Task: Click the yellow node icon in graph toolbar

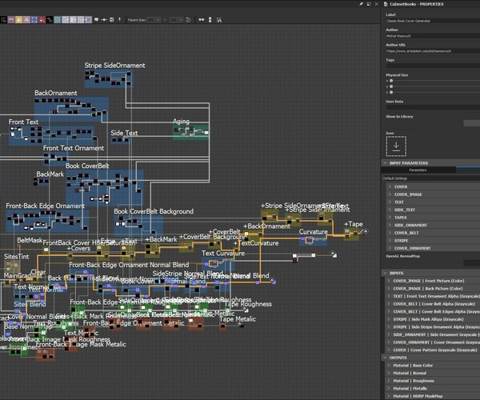Action: coord(19,19)
